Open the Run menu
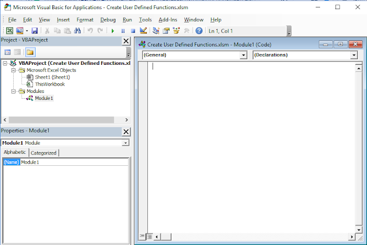Screen dimensions: 367x245 tap(127, 20)
